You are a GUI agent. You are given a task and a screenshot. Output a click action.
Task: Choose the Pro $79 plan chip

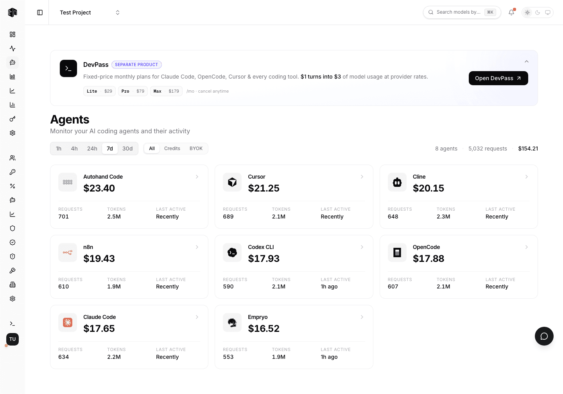[133, 91]
